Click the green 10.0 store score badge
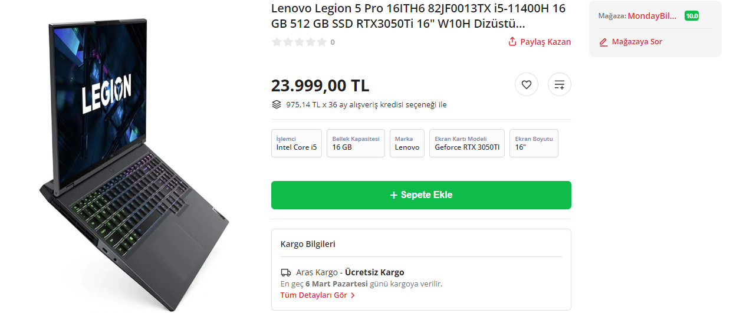The width and height of the screenshot is (730, 313). (x=692, y=16)
